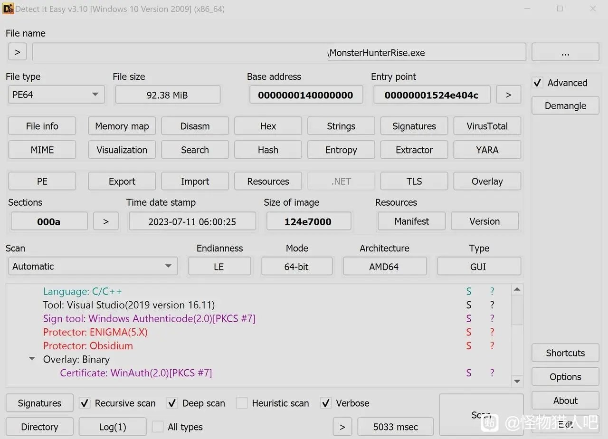Open Log(1) button
608x439 pixels.
(113, 427)
